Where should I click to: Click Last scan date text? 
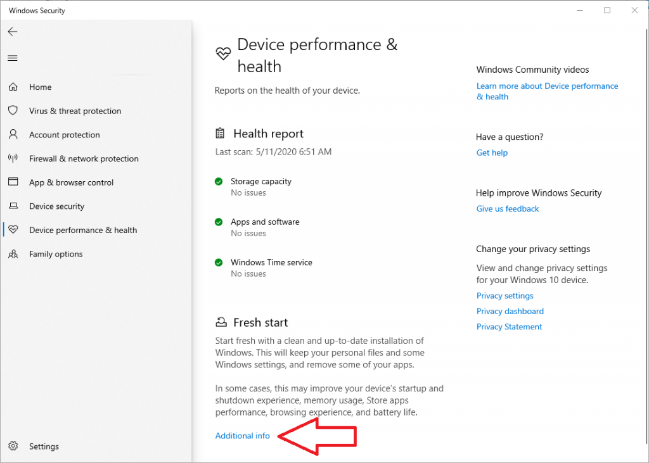coord(273,152)
